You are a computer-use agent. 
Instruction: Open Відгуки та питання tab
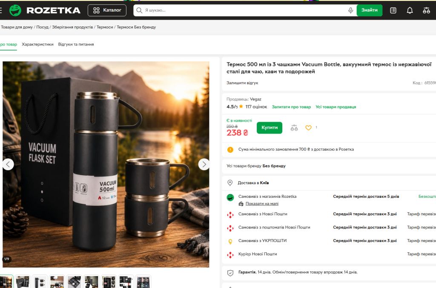pos(76,44)
